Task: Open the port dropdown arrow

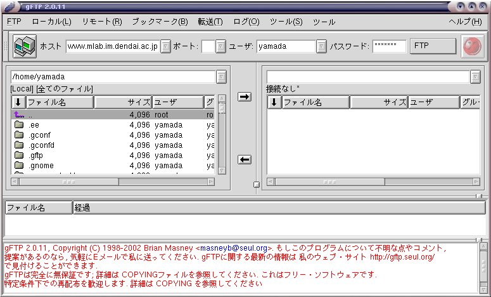Action: tap(220, 46)
